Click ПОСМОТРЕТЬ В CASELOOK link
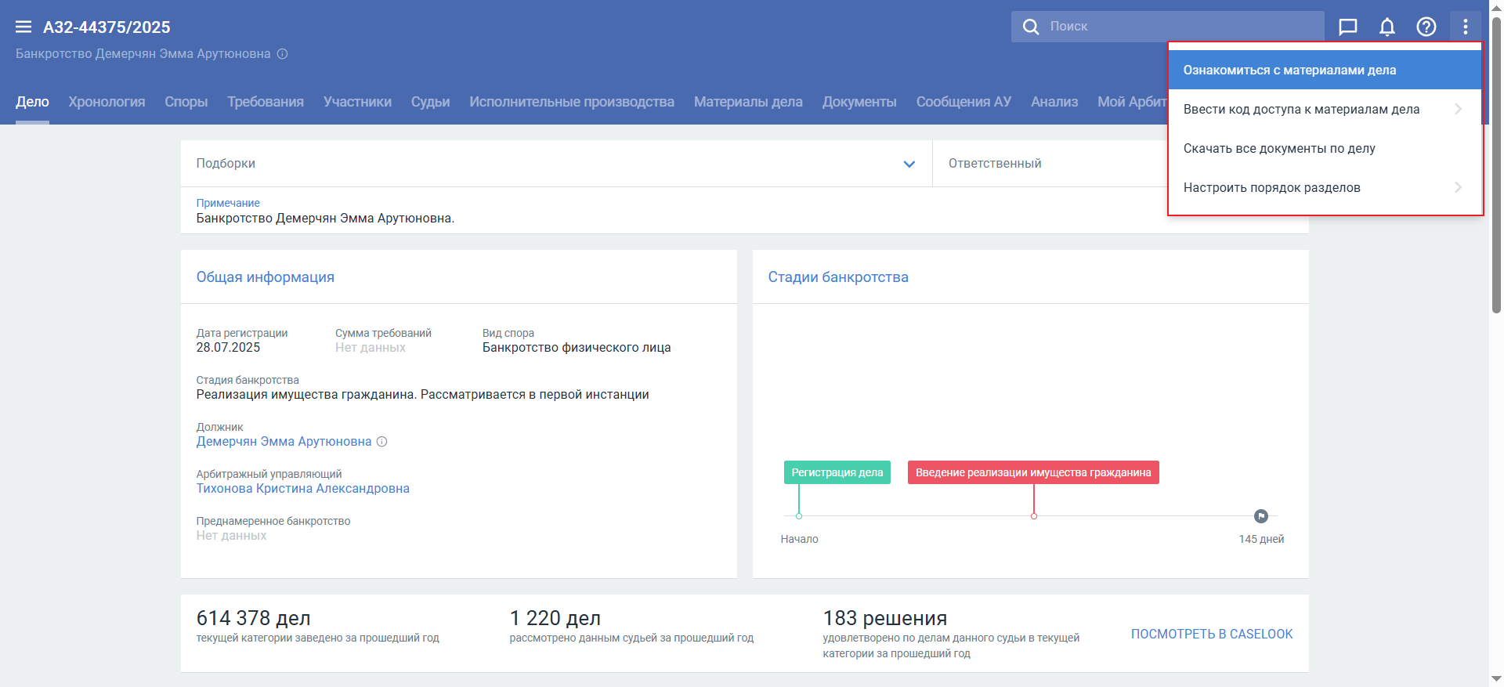 click(x=1211, y=634)
